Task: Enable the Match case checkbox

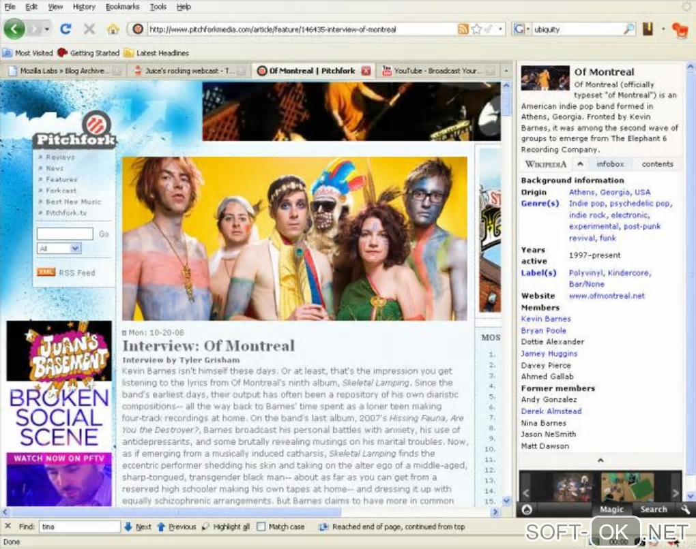Action: point(261,527)
